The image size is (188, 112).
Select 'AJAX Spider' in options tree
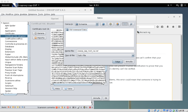pos(10,25)
